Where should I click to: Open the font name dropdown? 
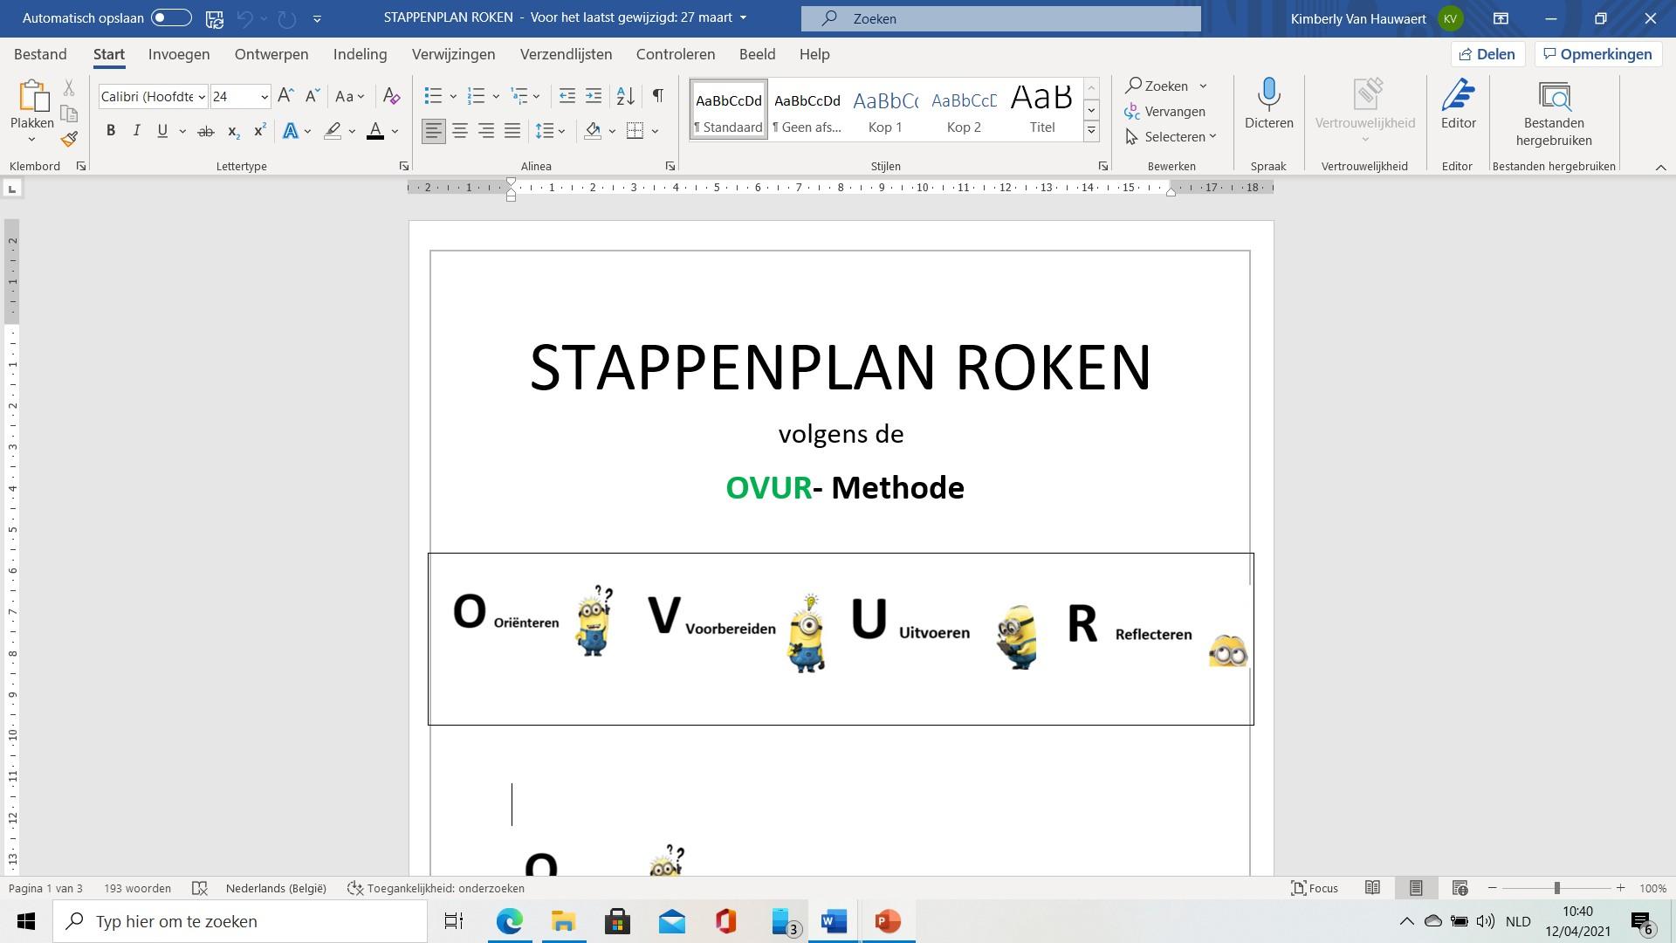[x=202, y=96]
